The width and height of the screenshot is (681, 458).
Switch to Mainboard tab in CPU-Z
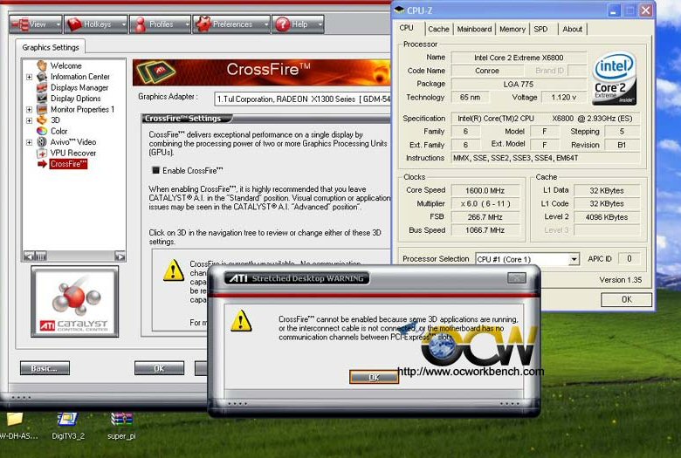(474, 29)
